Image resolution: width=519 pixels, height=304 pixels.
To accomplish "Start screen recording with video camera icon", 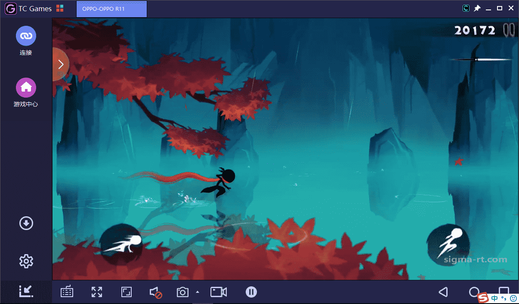I will [219, 292].
